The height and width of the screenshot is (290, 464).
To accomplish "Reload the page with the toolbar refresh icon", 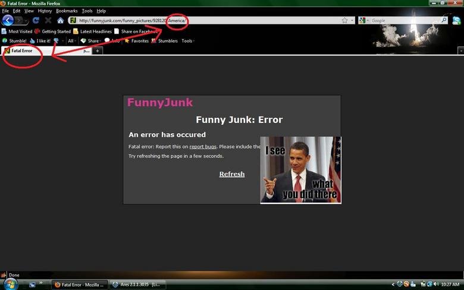I will pyautogui.click(x=36, y=20).
